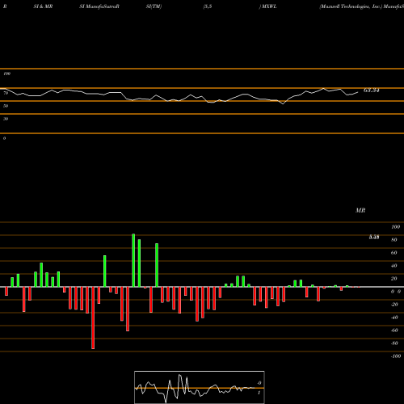Click the MR axis 100 label

click(395, 227)
